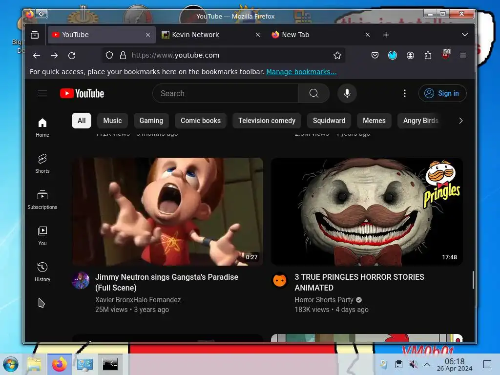Click Xavier BronxHalo Fernandez channel avatar
The image size is (500, 375).
(x=81, y=280)
